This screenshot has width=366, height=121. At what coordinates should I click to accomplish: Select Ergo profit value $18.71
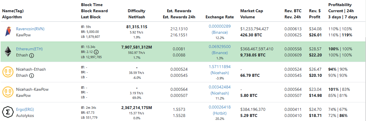click(x=315, y=116)
